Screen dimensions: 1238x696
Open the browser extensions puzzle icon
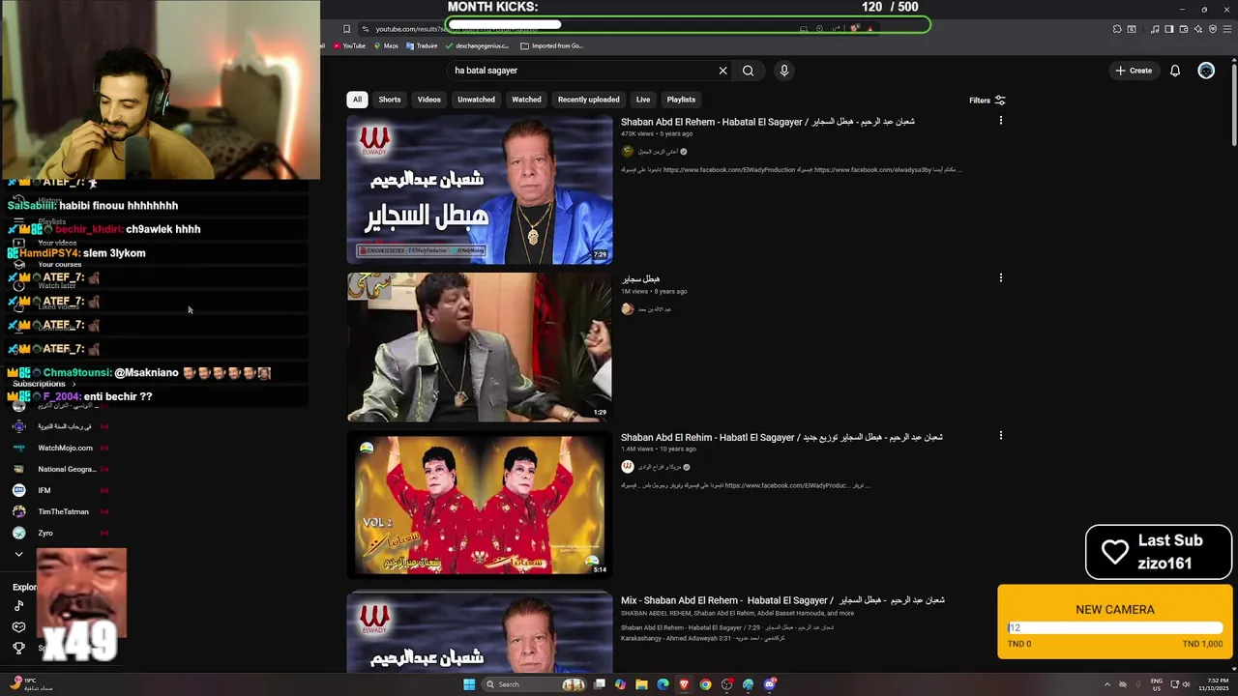click(1117, 29)
